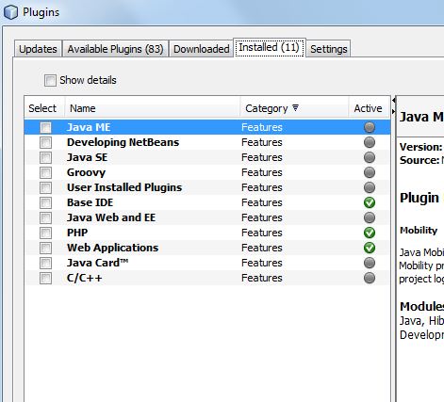
Task: Select the Java Card plugin name
Action: click(97, 263)
